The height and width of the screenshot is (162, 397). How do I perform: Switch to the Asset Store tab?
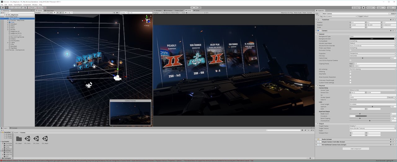[x=49, y=11]
